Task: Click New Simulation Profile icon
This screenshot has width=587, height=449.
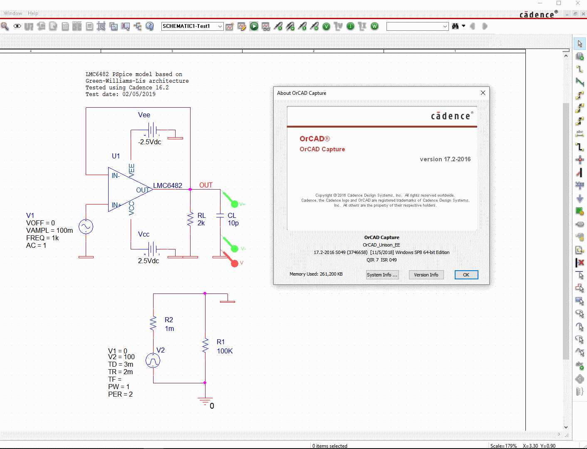Action: tap(230, 26)
